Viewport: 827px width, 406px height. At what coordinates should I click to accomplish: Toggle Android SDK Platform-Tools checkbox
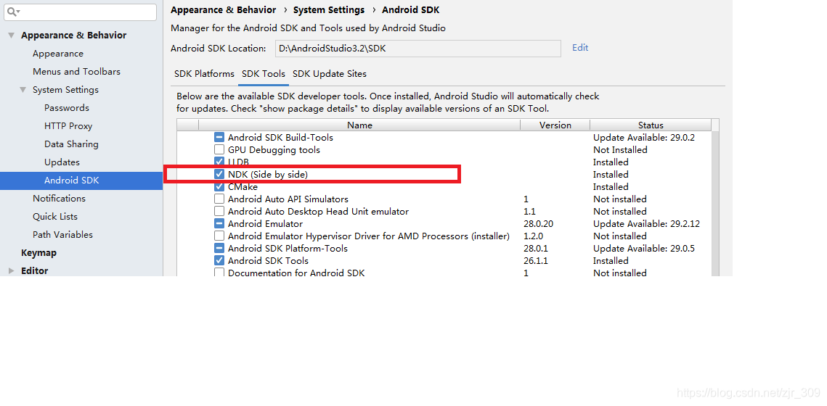[219, 249]
